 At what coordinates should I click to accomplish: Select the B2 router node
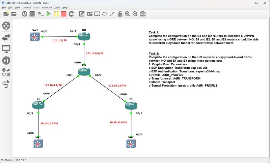(131, 106)
